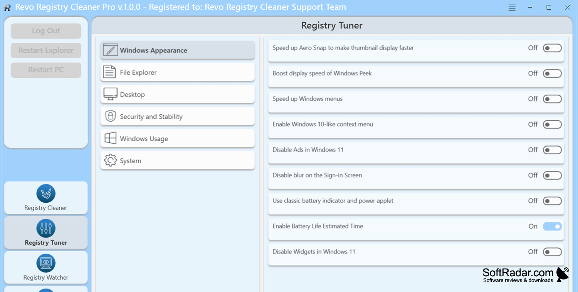Open the Registry Watcher eye icon

(46, 264)
